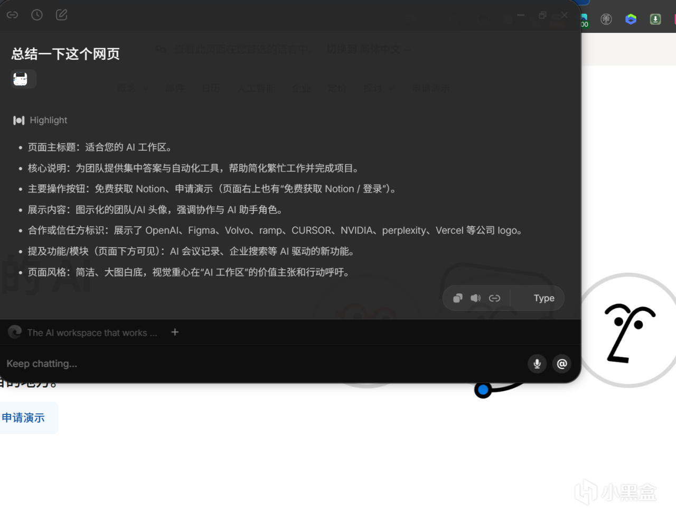Click the 申请演示 button on the Notion page
This screenshot has height=518, width=676.
(23, 418)
